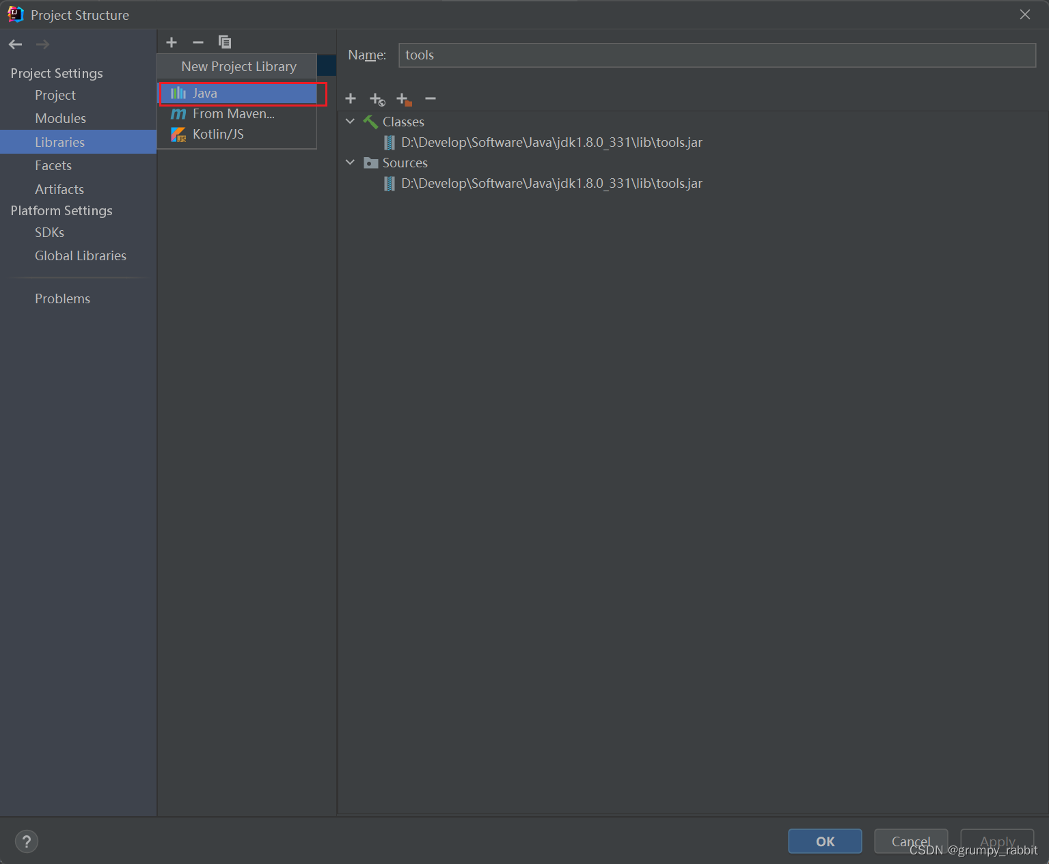
Task: Open the Project settings page
Action: (55, 95)
